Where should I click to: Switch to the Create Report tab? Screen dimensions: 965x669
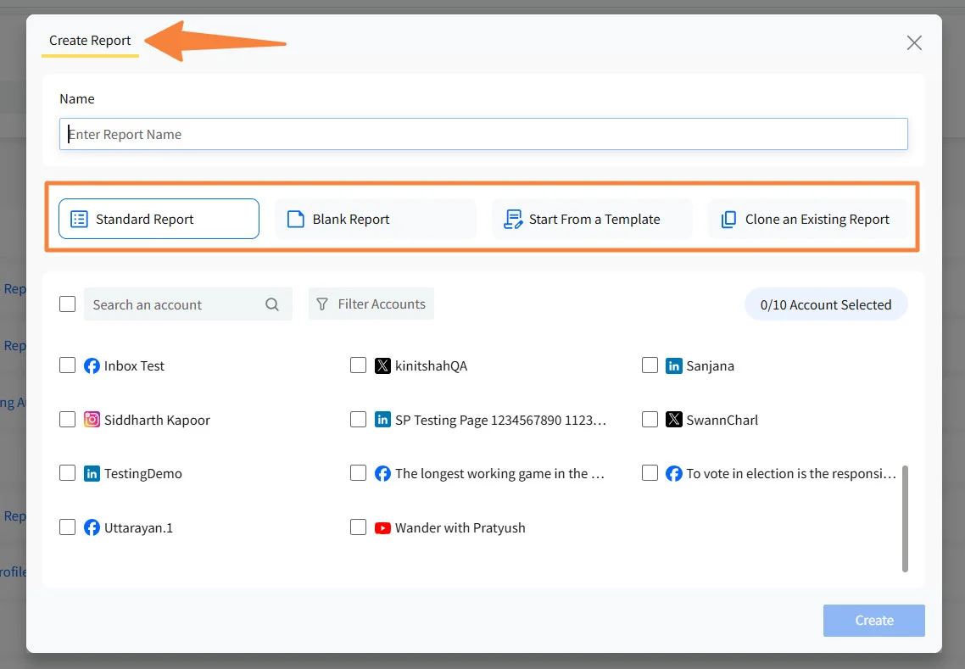[x=89, y=40]
